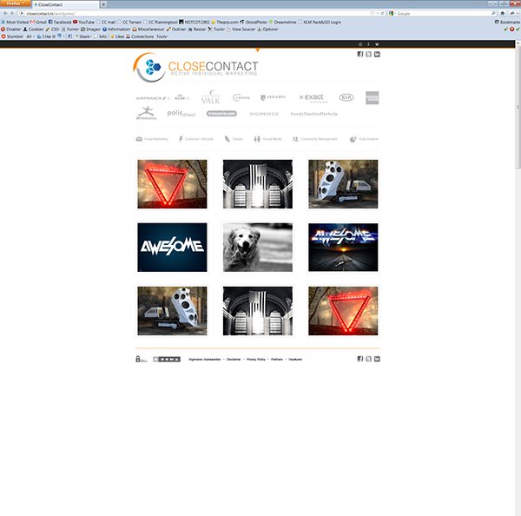This screenshot has height=516, width=521.
Task: Open the Facebook icon below the header bar
Action: (x=359, y=54)
